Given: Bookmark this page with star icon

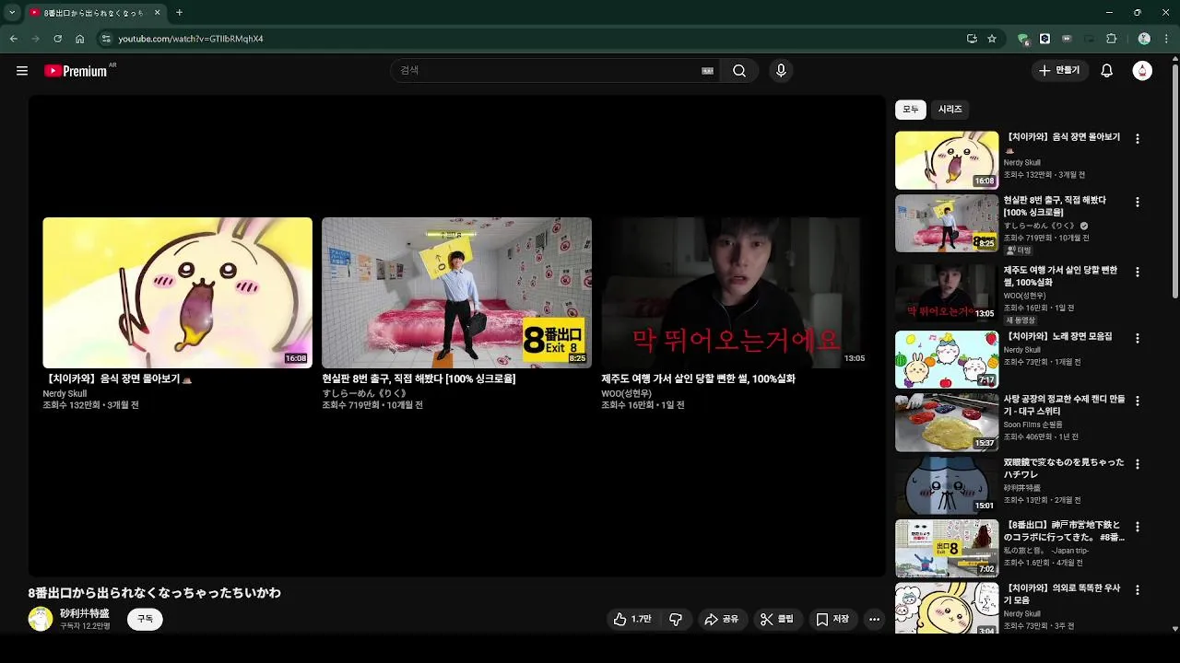Looking at the screenshot, I should (992, 39).
